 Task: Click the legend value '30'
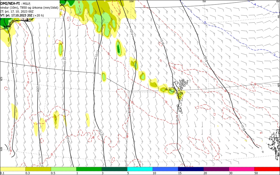click(231, 173)
